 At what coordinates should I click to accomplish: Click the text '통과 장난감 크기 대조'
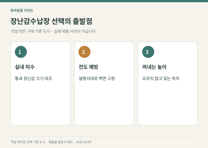pyautogui.click(x=34, y=79)
